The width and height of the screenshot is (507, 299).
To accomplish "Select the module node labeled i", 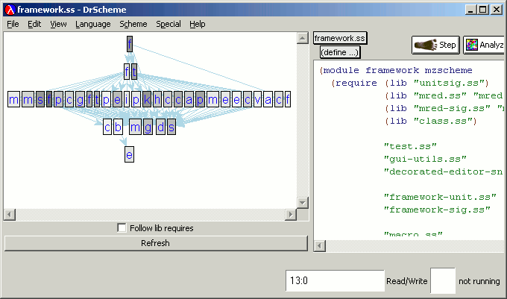I will [x=127, y=100].
